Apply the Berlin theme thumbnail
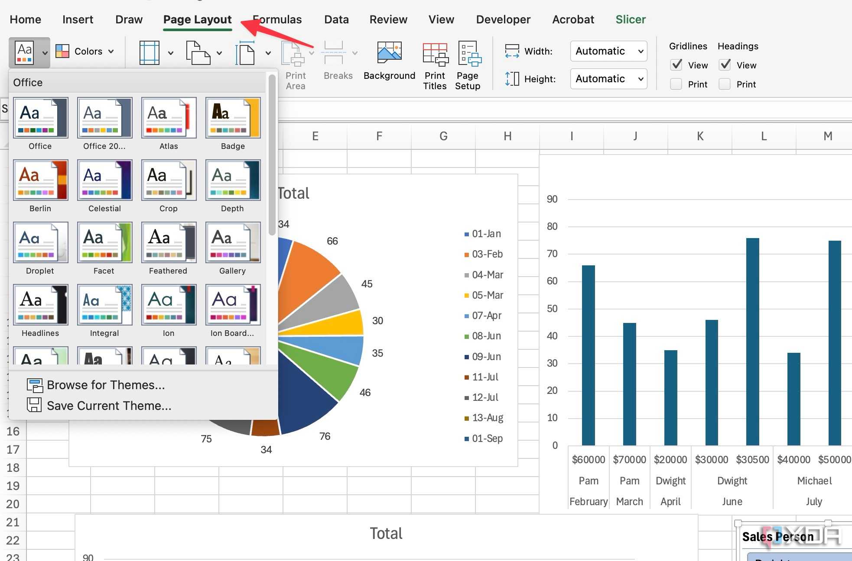The image size is (852, 561). (40, 180)
